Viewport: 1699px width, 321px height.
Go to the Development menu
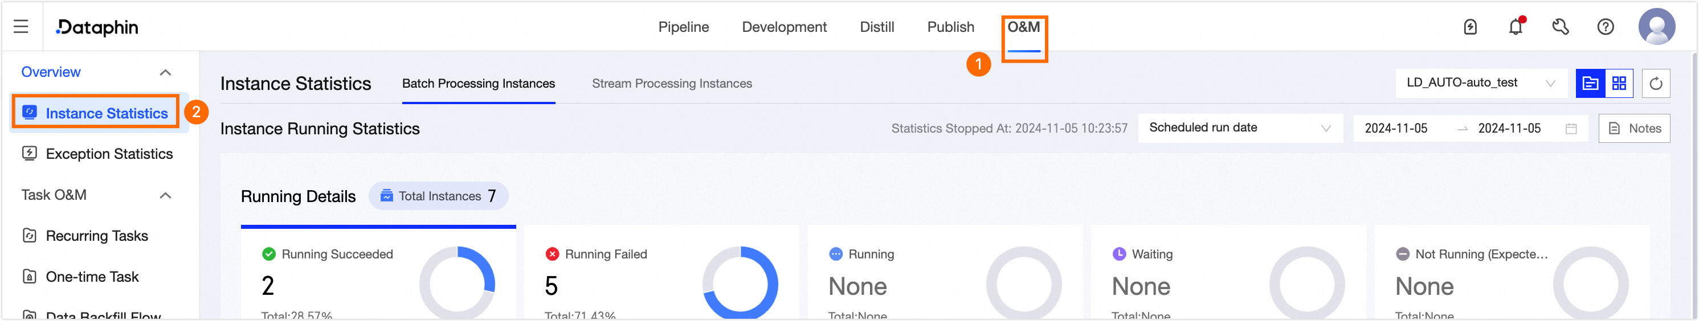pyautogui.click(x=783, y=27)
